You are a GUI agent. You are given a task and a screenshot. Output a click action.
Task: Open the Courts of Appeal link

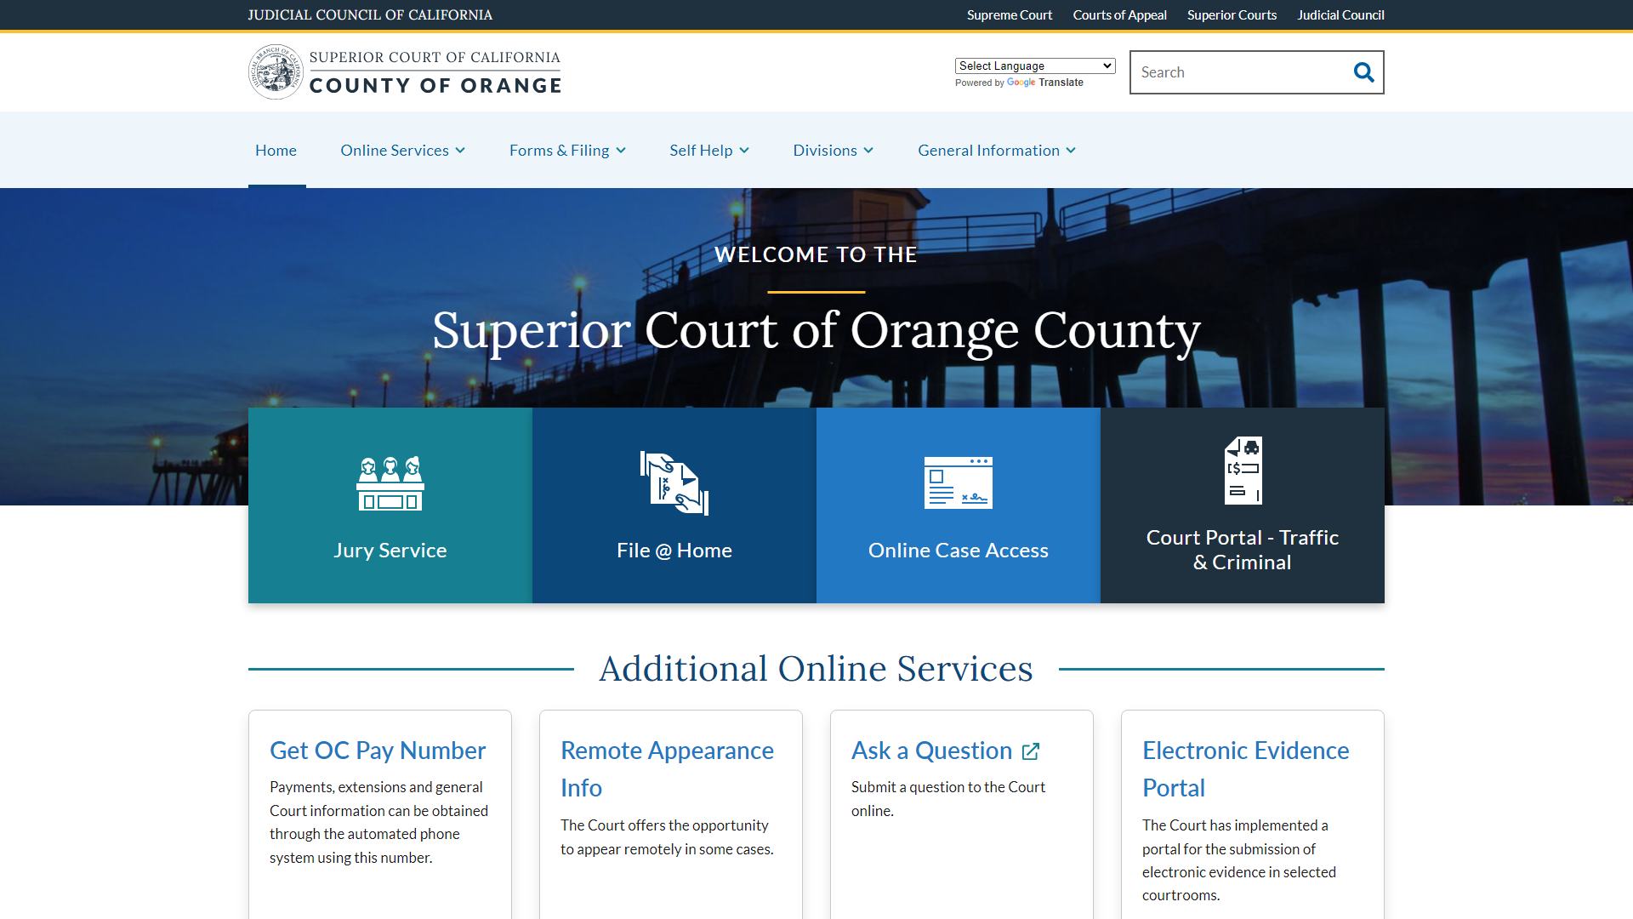tap(1119, 14)
